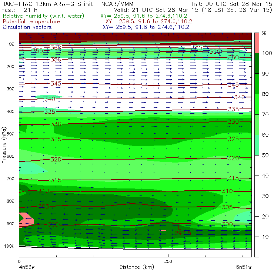274x274 pixels.
Task: Click the colorbar '30' value label
Action: tap(265, 196)
